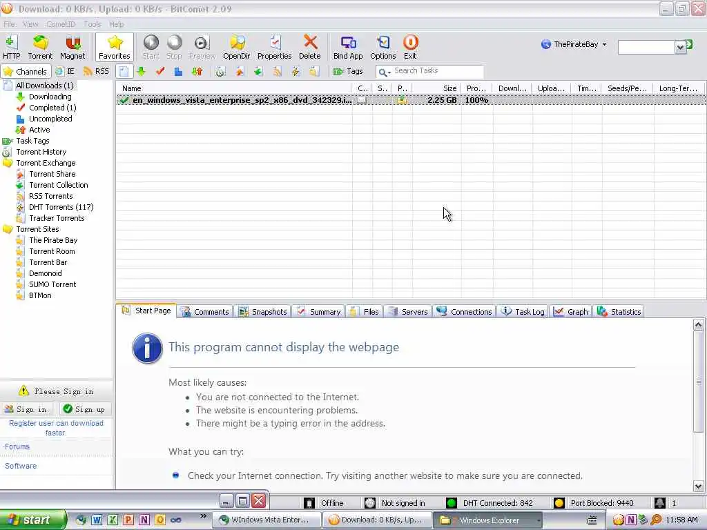Open the Tags filter button

(x=348, y=71)
